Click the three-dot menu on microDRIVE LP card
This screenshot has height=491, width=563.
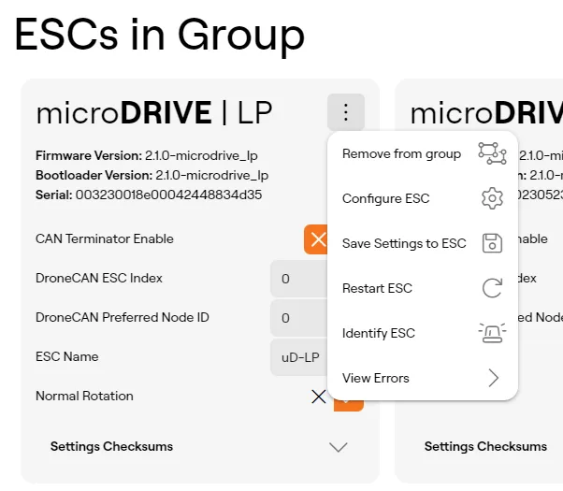pos(346,112)
